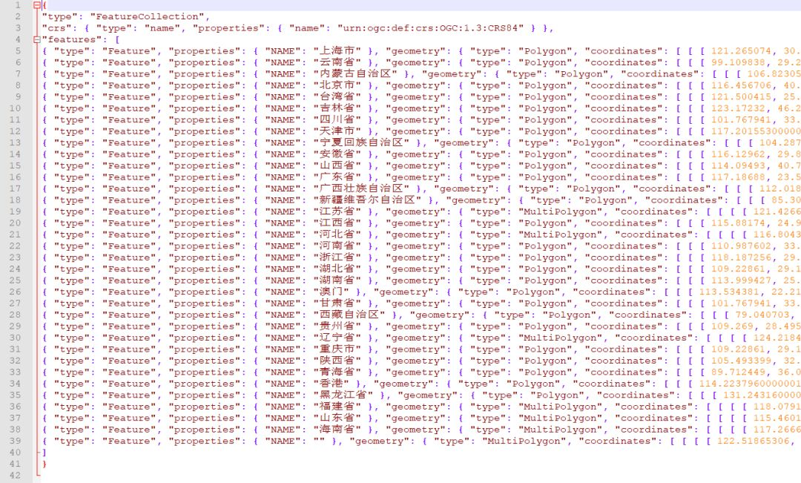Click coordinate 121.265074 on the 上海市 row

point(740,51)
